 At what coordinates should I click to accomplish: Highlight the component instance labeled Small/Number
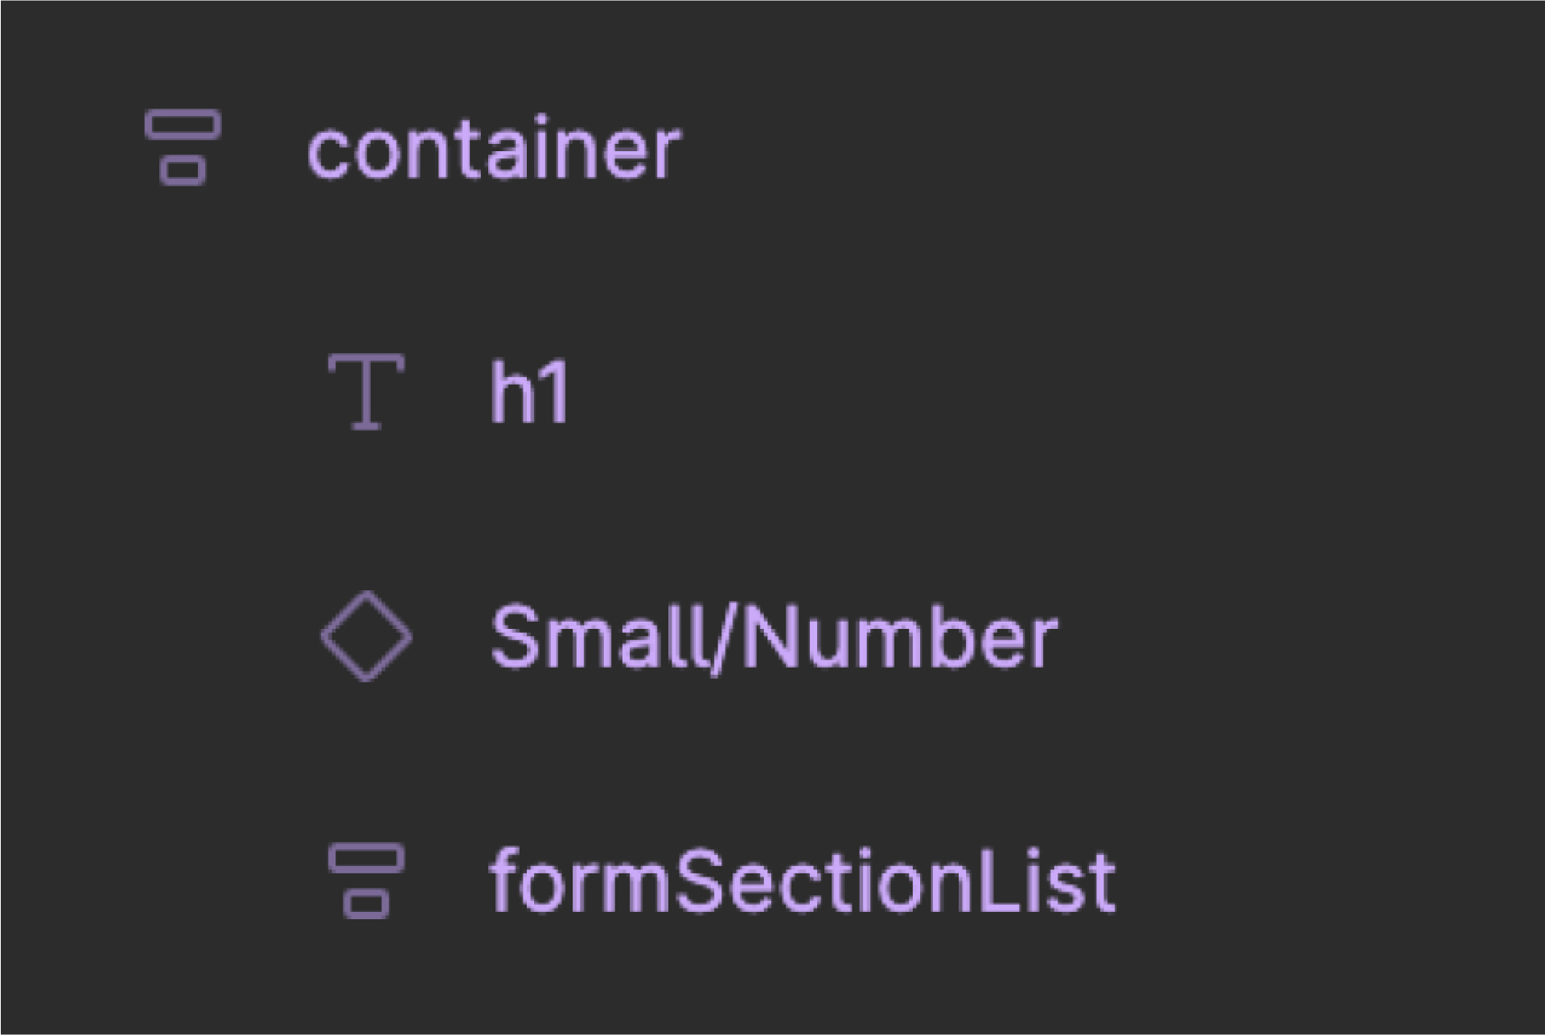(x=772, y=638)
